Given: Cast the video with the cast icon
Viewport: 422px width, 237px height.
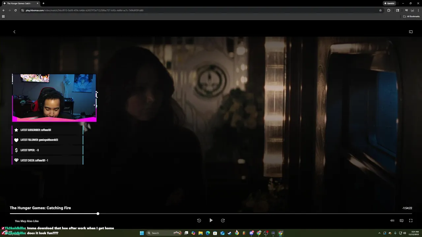Looking at the screenshot, I should [x=411, y=32].
